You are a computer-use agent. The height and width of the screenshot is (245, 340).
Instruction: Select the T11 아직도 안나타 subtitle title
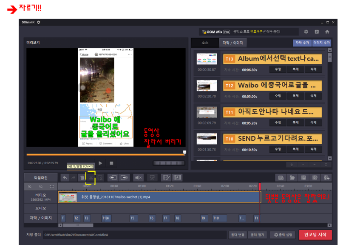click(272, 112)
